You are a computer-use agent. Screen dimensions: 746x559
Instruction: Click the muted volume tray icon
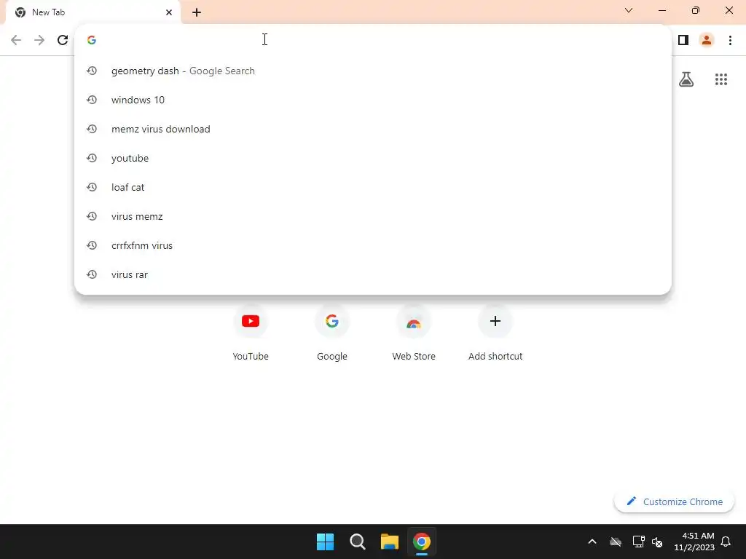[658, 542]
